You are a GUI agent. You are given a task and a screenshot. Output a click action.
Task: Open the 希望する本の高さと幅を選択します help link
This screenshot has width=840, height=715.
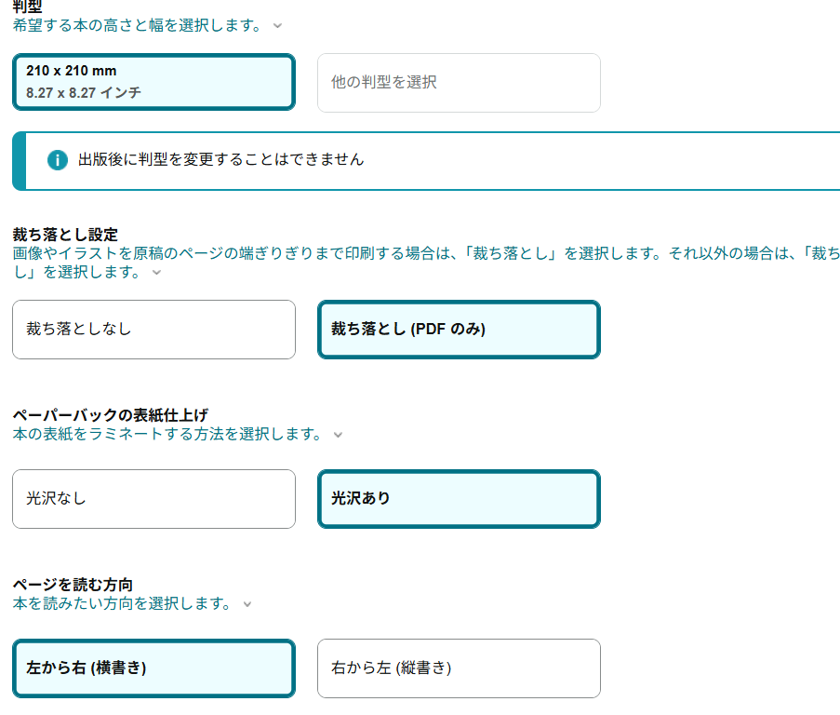pyautogui.click(x=138, y=25)
